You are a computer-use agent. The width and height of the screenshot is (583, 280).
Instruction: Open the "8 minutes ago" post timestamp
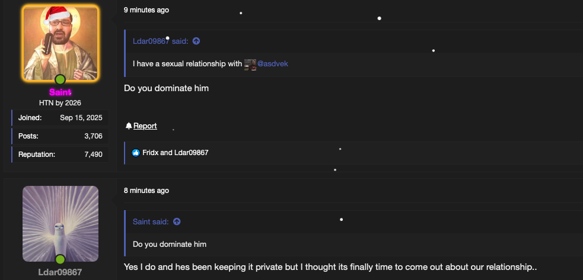click(146, 191)
